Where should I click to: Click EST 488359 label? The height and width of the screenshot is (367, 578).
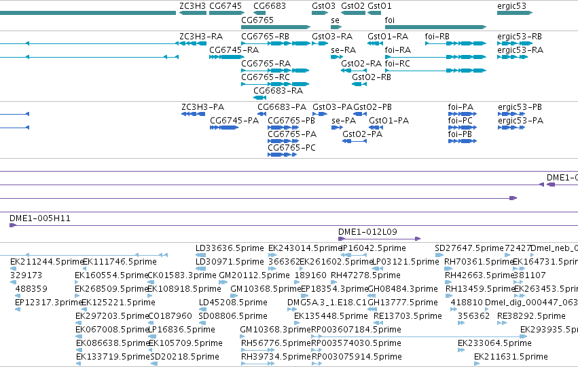click(31, 289)
